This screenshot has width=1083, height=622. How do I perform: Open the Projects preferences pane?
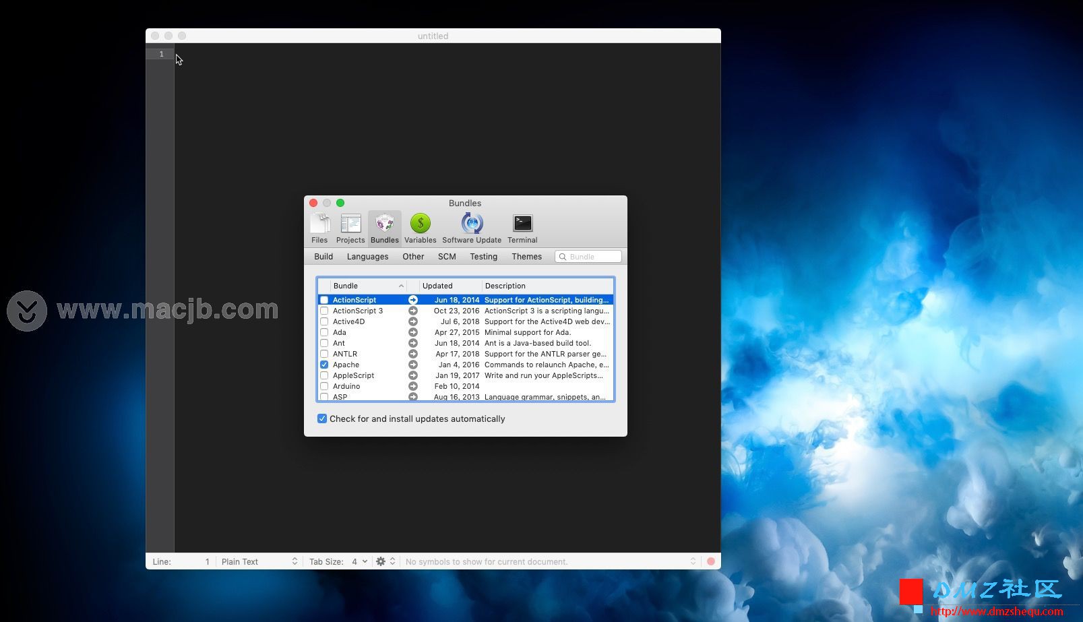click(350, 228)
